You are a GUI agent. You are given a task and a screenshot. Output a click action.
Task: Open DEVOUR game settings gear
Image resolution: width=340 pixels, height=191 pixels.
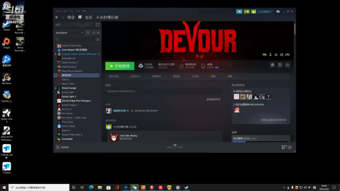272,65
